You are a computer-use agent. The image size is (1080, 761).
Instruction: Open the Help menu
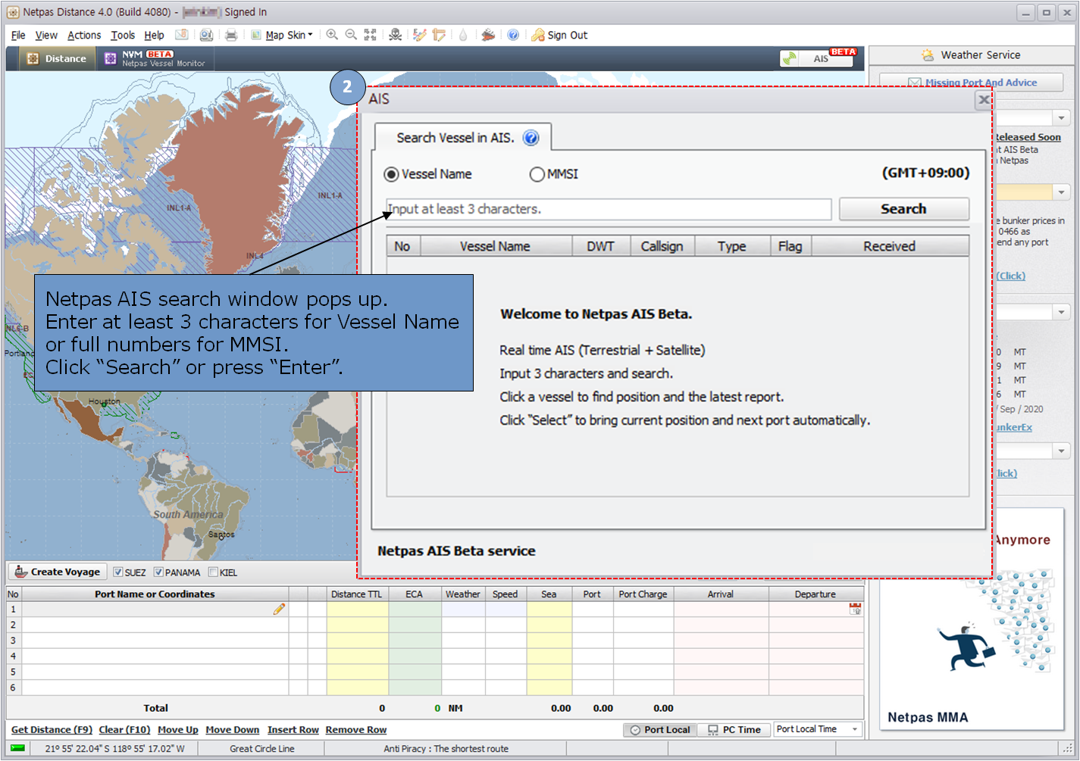[x=154, y=35]
